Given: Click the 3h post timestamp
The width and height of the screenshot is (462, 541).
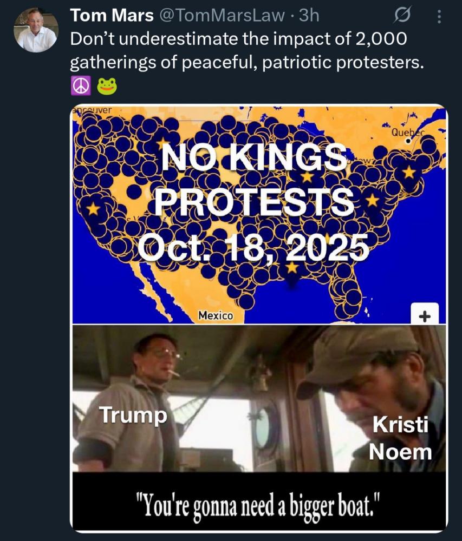Looking at the screenshot, I should point(309,16).
